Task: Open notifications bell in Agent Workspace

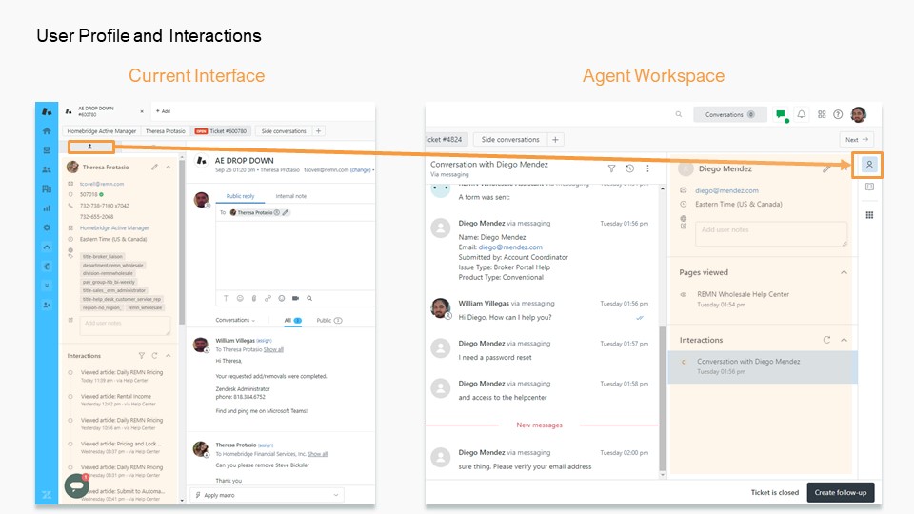Action: click(802, 115)
